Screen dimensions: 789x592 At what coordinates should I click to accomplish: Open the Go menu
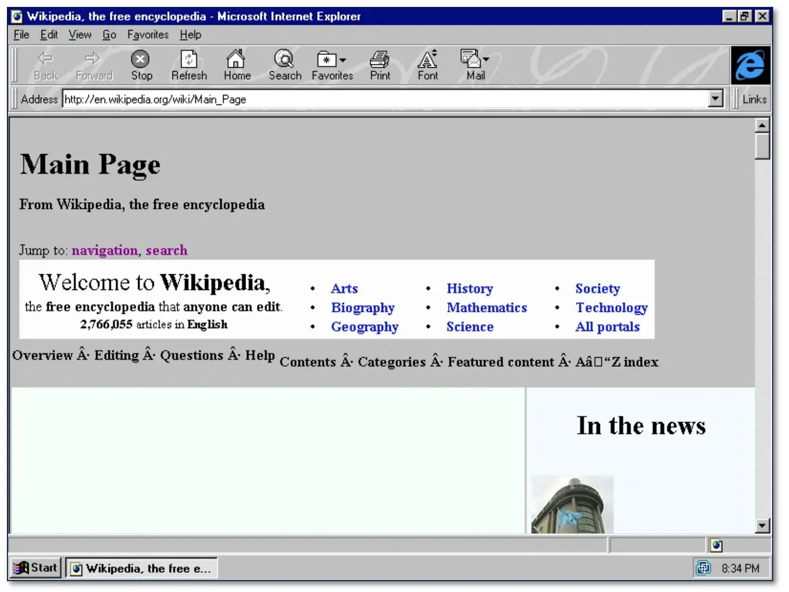109,35
